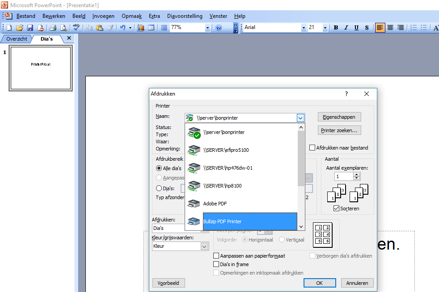Open the Invoegen menu

(103, 16)
